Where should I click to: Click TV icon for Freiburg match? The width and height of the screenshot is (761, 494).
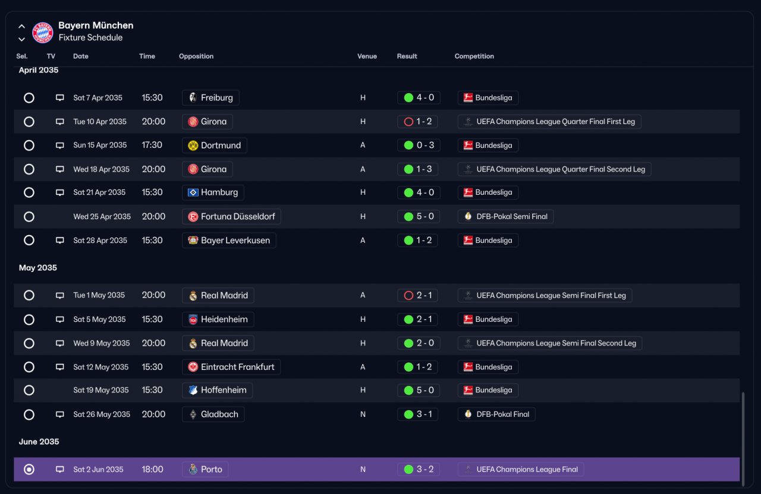click(x=59, y=98)
